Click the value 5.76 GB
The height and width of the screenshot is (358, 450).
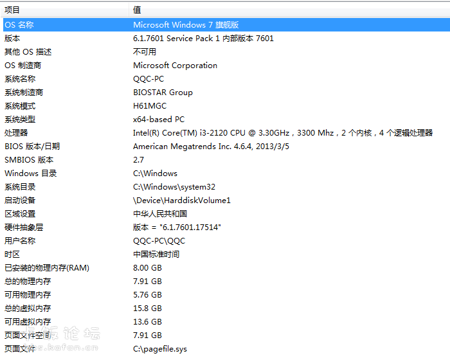click(x=147, y=294)
